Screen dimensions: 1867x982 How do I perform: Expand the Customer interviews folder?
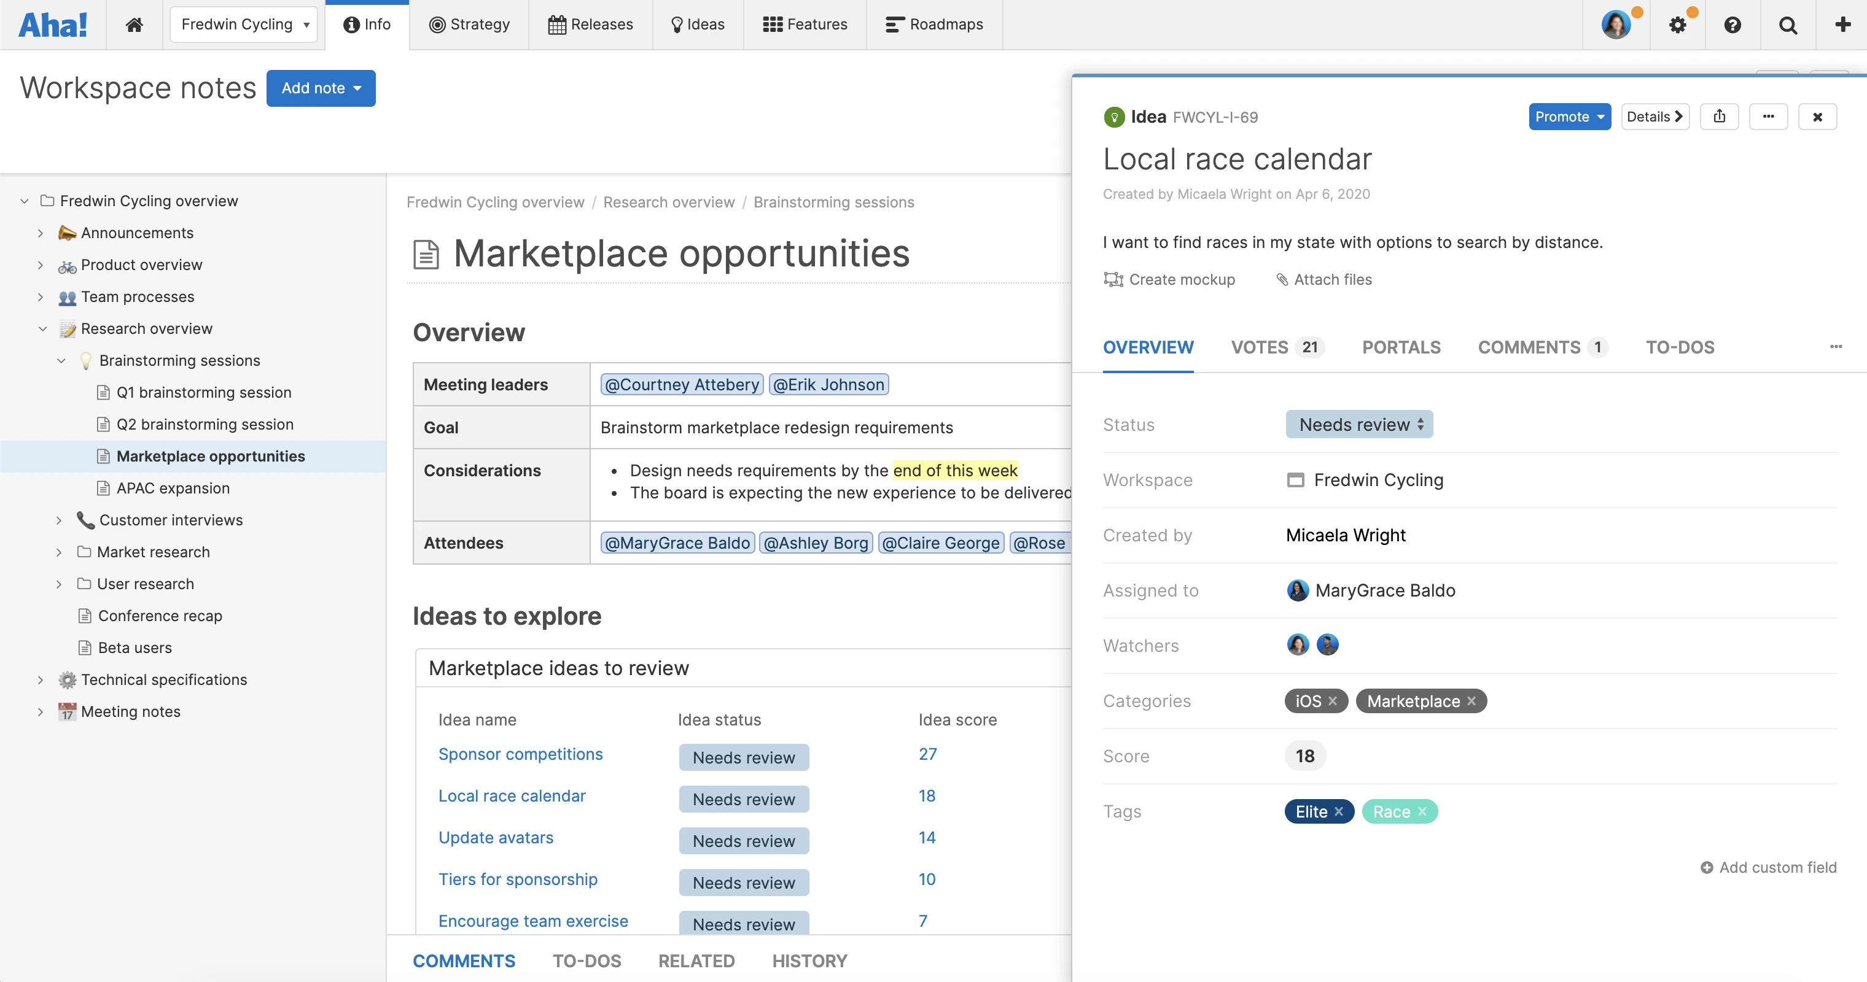(x=60, y=520)
